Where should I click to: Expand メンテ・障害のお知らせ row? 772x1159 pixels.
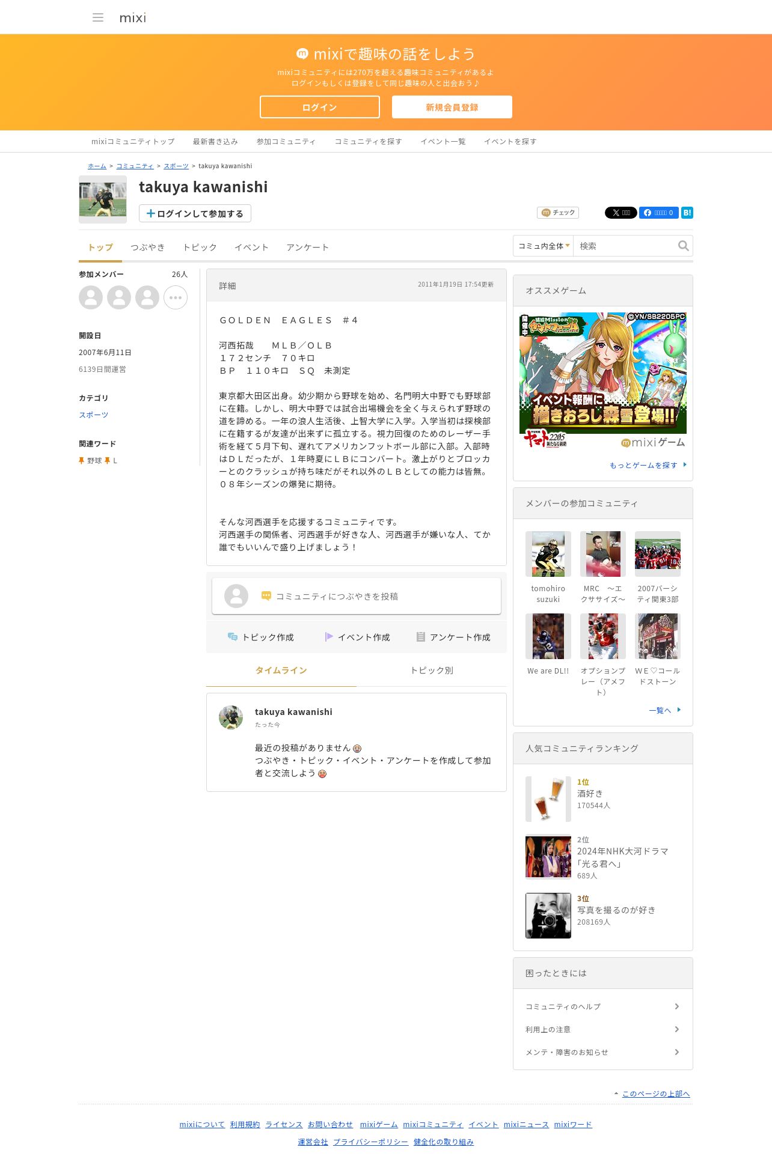[603, 1052]
